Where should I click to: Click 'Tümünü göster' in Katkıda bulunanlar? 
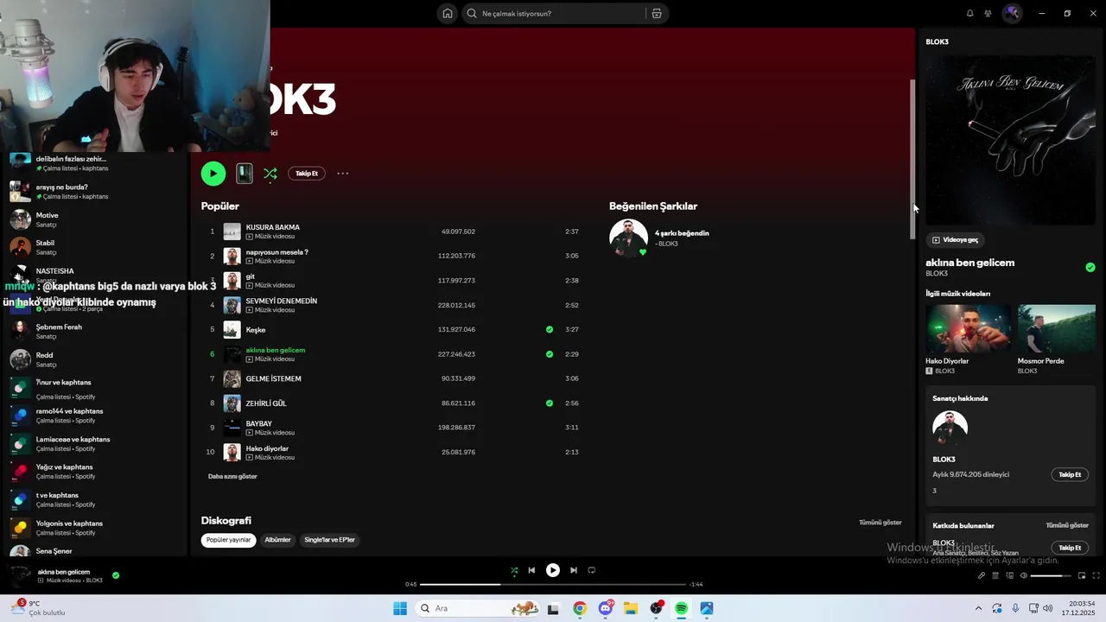pos(1067,525)
